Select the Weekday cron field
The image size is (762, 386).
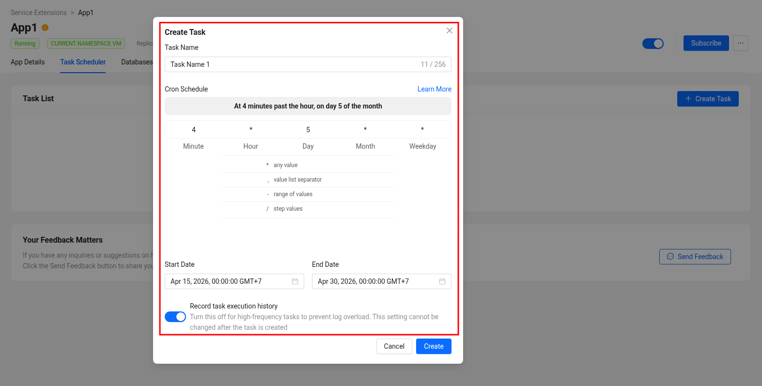[422, 129]
